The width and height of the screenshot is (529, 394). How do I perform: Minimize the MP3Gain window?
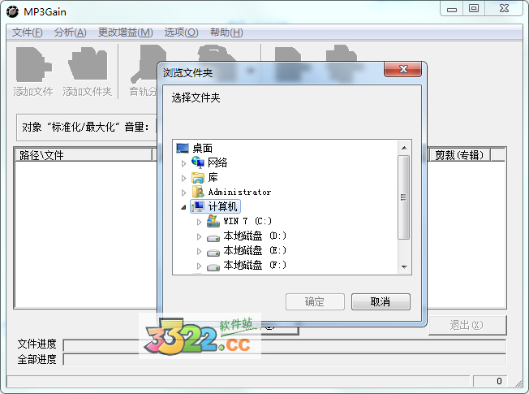tap(452, 9)
